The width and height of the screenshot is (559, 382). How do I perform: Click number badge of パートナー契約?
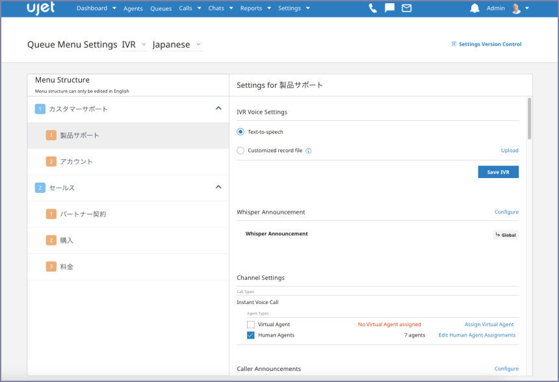pos(51,214)
